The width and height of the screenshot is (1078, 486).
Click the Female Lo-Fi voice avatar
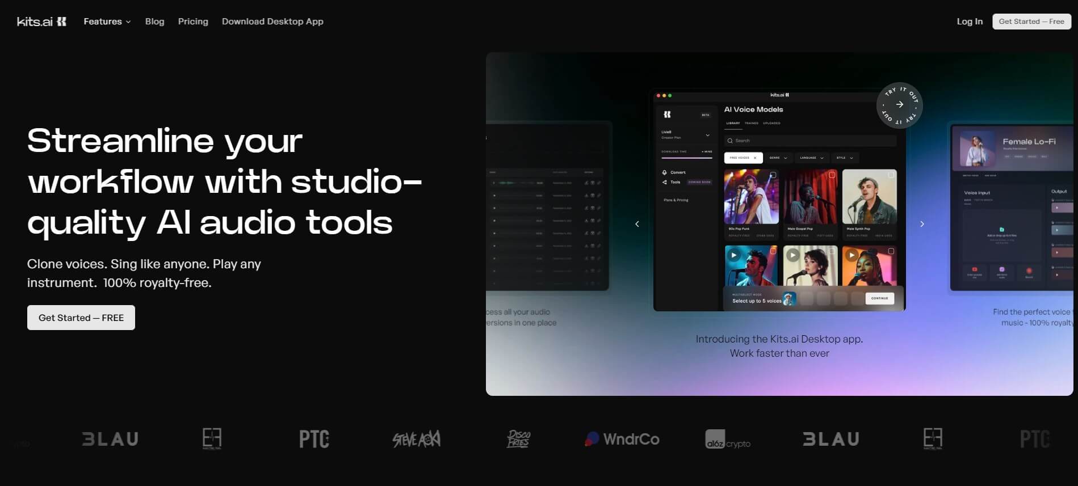point(976,148)
